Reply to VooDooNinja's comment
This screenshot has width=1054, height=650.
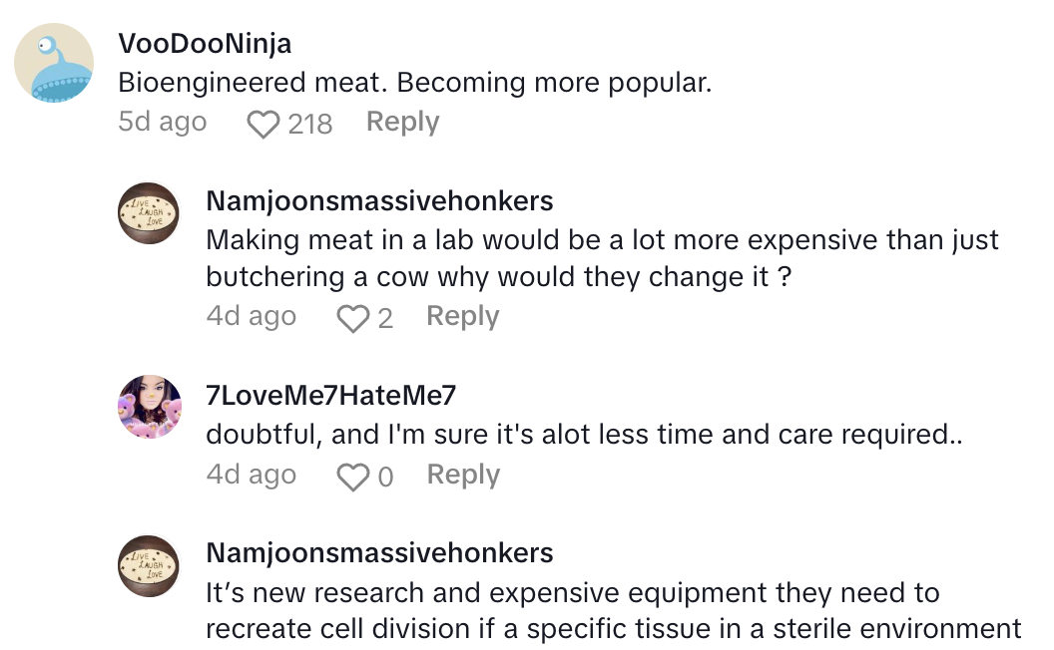(402, 122)
